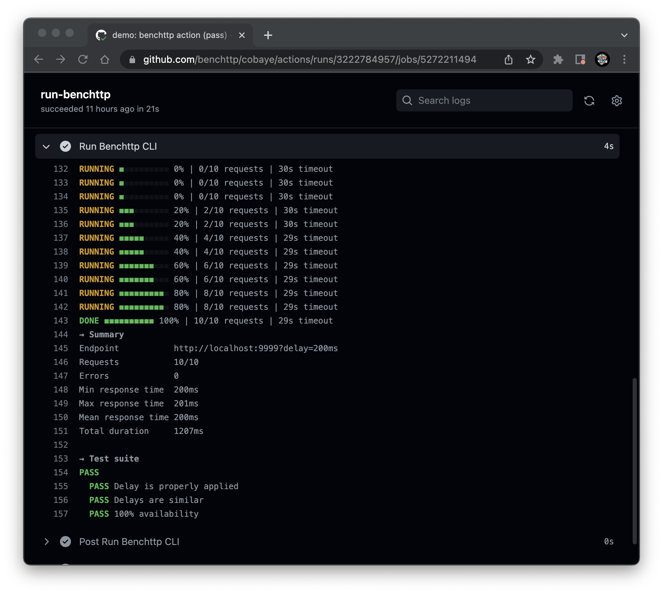663x594 pixels.
Task: Click the browser reload button
Action: click(83, 59)
